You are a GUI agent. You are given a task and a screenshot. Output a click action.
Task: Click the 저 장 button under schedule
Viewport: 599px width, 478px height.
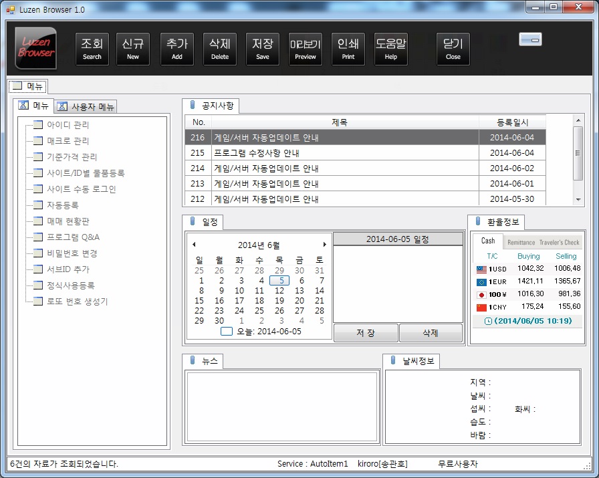coord(365,333)
